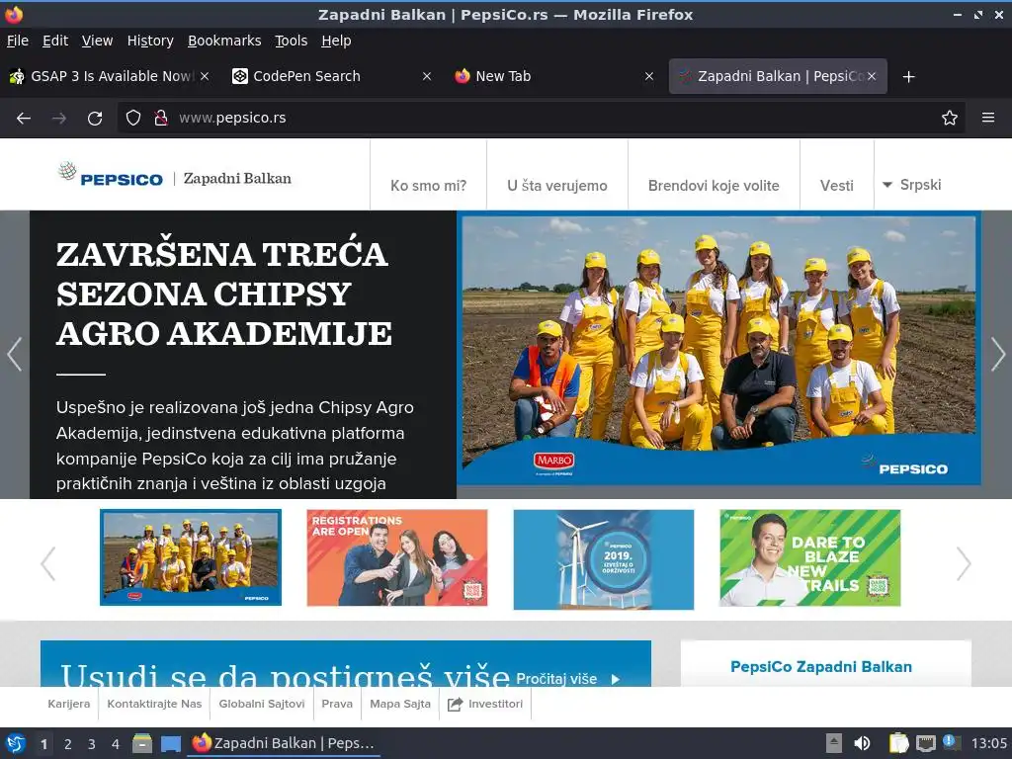
Task: Open Firefox application hamburger menu
Action: pos(988,118)
